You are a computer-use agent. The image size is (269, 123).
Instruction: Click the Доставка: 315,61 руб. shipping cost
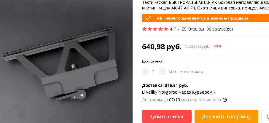pos(165,85)
